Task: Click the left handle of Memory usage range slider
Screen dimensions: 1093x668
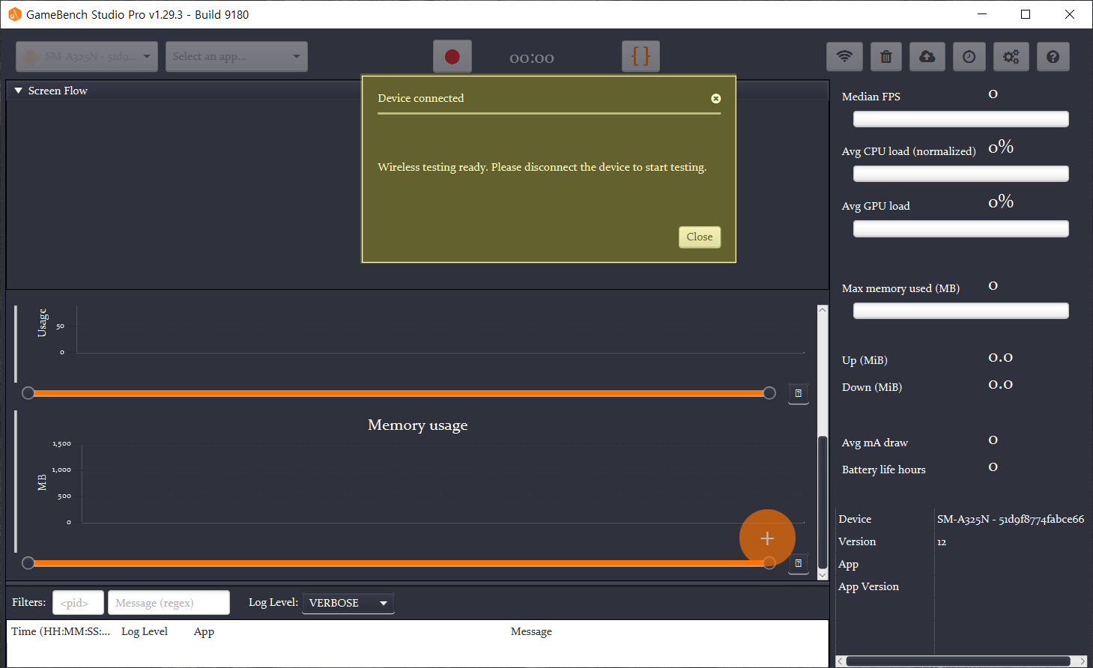Action: point(28,563)
